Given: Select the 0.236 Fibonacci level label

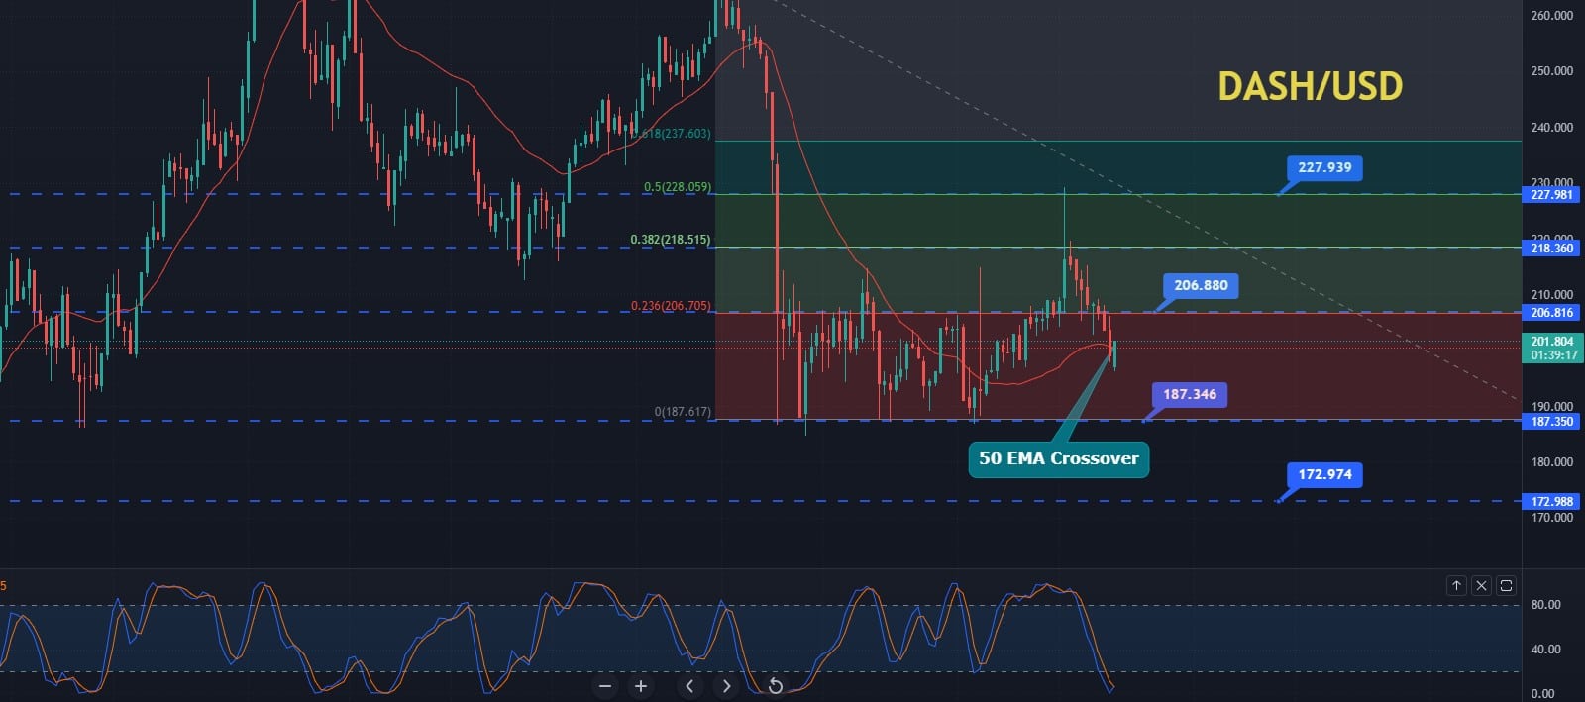Looking at the screenshot, I should (671, 306).
